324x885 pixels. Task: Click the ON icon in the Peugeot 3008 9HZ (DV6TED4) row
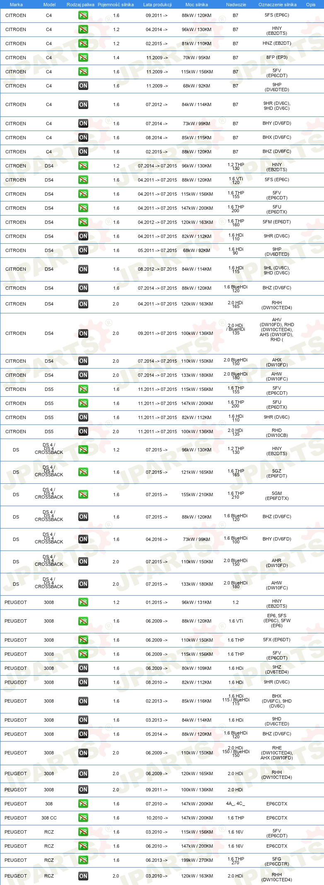point(83,668)
